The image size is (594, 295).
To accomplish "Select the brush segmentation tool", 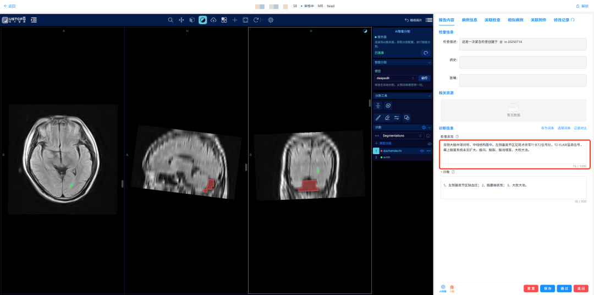I will (x=378, y=118).
